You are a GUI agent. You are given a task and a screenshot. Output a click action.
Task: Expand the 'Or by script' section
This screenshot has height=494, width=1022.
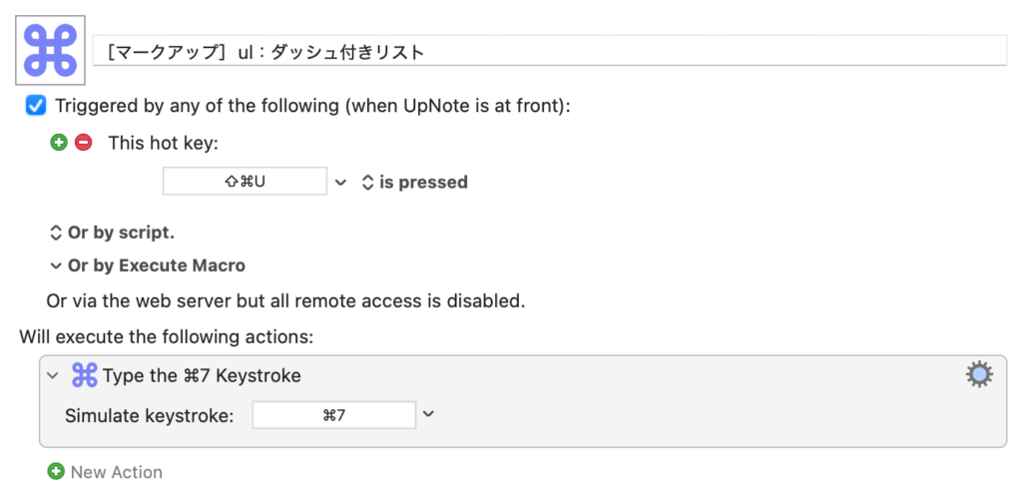click(x=112, y=233)
